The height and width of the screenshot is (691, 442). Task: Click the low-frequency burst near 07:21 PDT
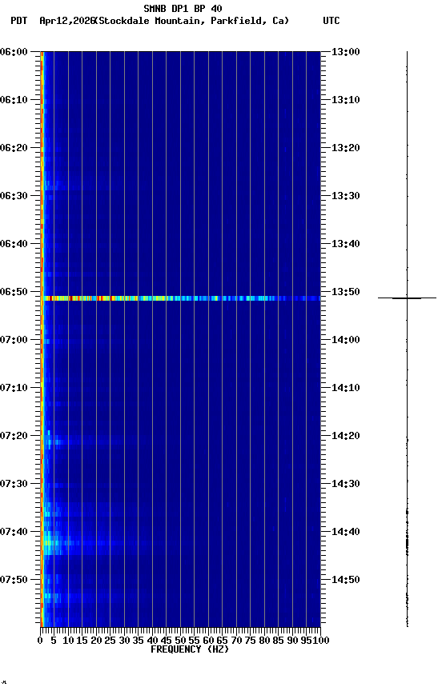(x=55, y=441)
